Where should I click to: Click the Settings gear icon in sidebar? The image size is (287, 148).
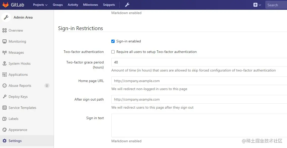(5, 141)
